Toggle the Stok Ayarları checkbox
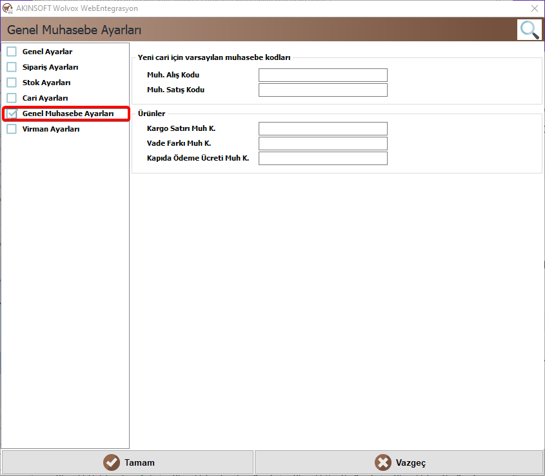This screenshot has height=476, width=545. (x=12, y=83)
